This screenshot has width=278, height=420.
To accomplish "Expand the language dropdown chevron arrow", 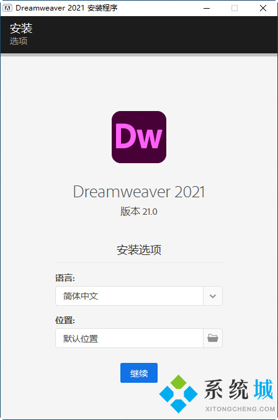I will point(213,296).
